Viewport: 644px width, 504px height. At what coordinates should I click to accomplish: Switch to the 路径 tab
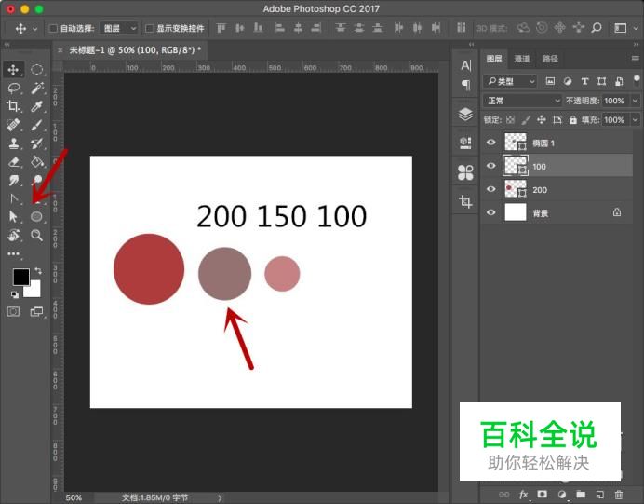click(x=550, y=59)
